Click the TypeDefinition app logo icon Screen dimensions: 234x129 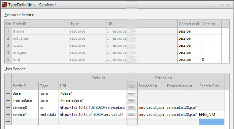click(4, 5)
